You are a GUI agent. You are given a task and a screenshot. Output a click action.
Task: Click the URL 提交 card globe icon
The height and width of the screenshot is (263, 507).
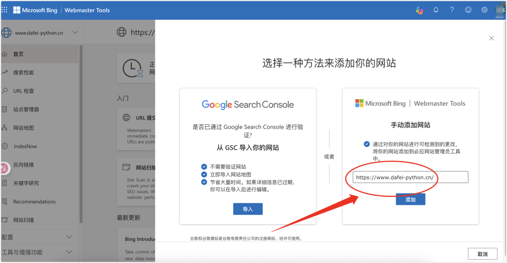pos(126,117)
